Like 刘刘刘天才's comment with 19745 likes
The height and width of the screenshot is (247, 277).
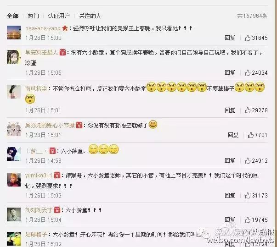[247, 220]
